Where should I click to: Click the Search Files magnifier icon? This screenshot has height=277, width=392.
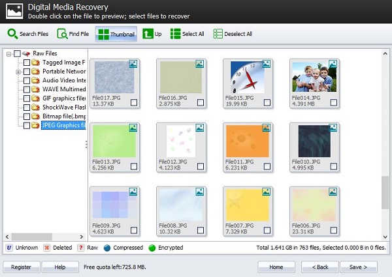click(12, 34)
